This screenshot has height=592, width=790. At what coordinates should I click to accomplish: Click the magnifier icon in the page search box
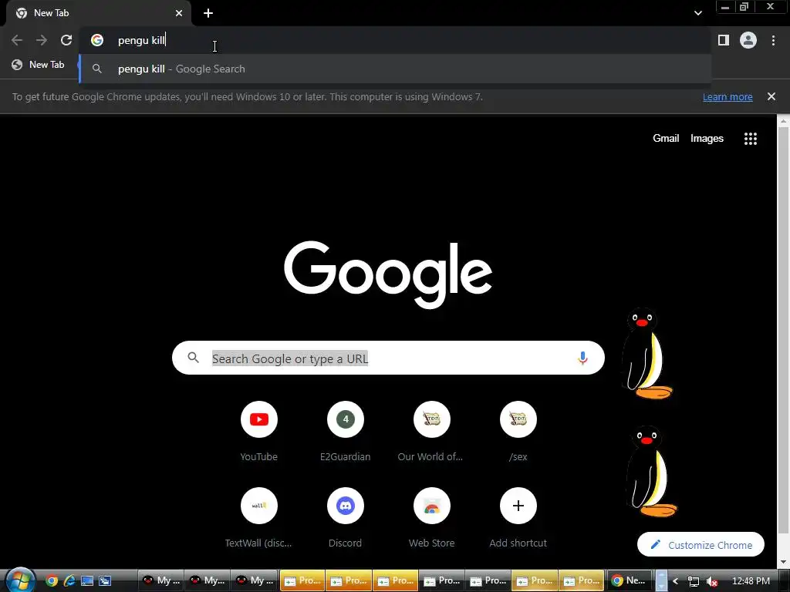coord(194,358)
